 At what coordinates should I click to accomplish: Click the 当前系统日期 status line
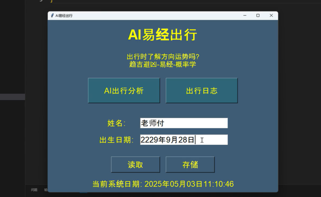coord(163,184)
